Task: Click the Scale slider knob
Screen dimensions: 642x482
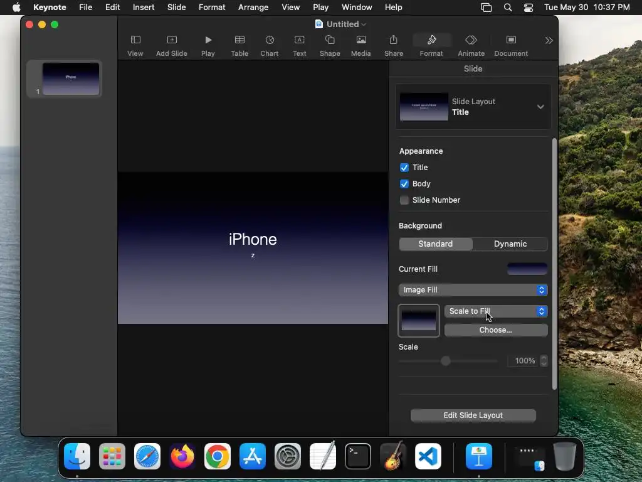Action: point(446,361)
